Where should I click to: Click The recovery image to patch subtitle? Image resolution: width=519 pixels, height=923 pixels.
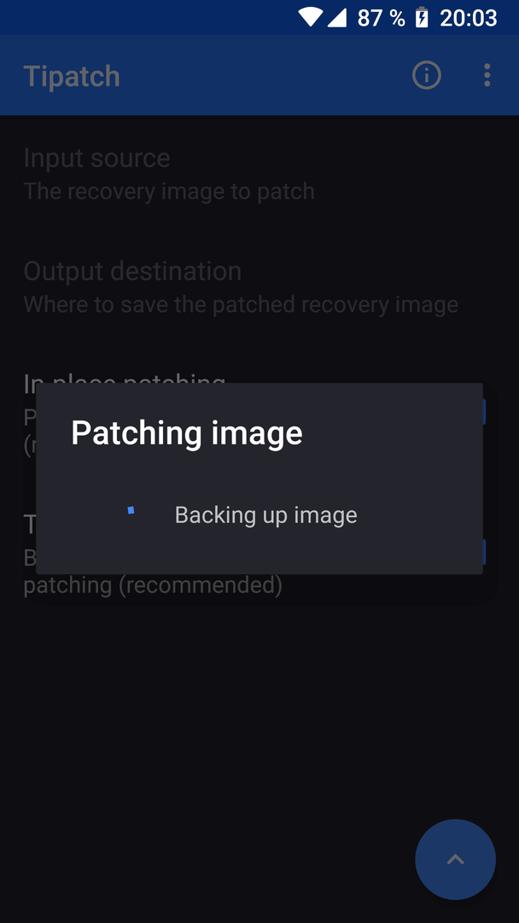pos(169,191)
